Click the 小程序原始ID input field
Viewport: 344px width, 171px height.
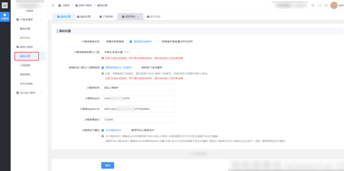tap(138, 119)
